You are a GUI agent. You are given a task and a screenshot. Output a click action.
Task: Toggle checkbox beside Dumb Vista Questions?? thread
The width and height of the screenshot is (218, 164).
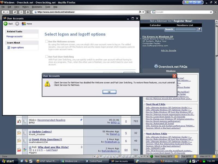[30, 140]
